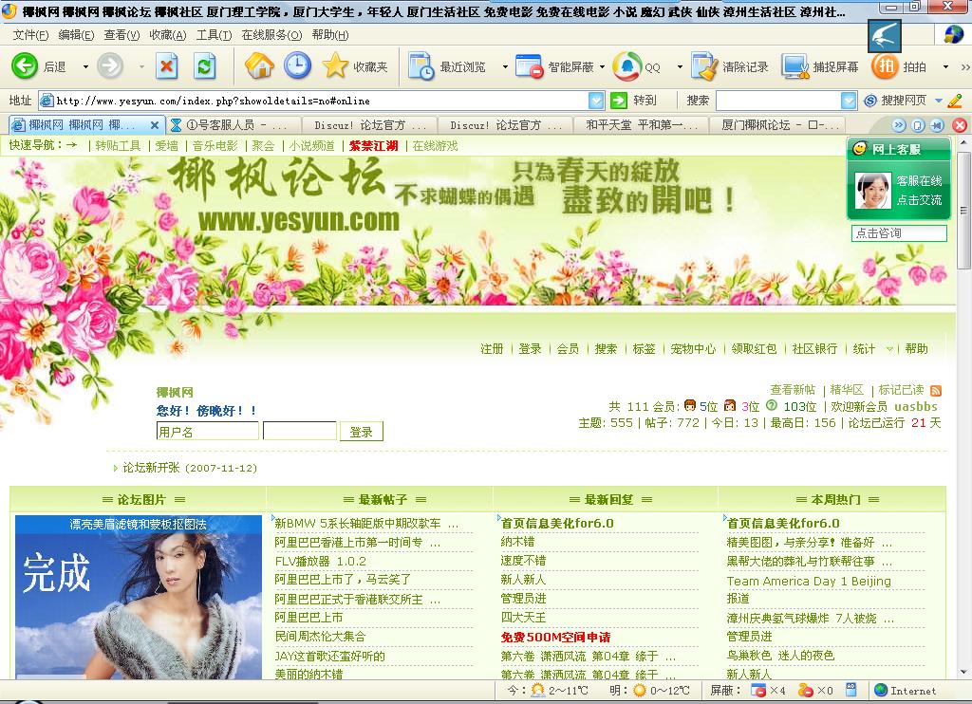This screenshot has height=704, width=972.
Task: Switch to the 厦门椰枫论坛 tab
Action: pyautogui.click(x=778, y=125)
